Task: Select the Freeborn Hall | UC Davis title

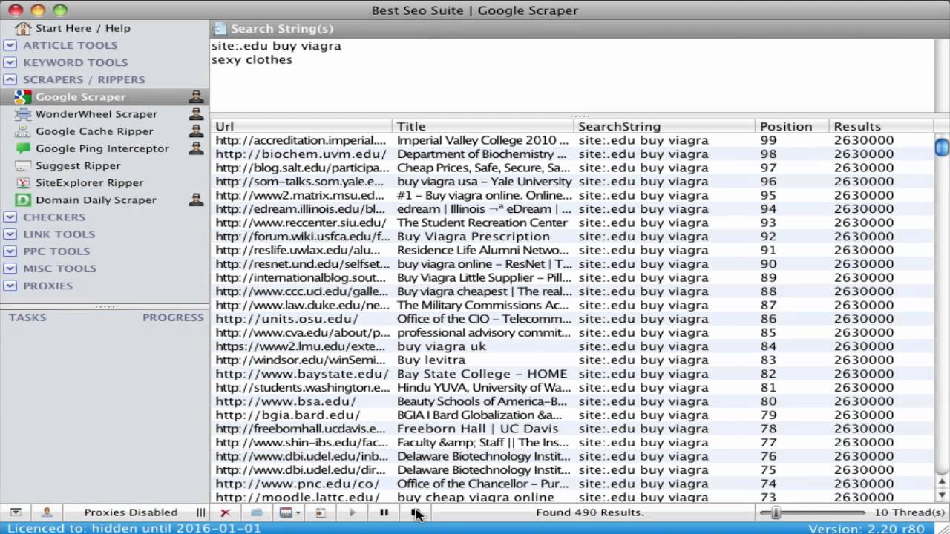Action: coord(477,429)
